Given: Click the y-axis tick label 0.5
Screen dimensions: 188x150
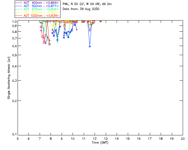Looking at the screenshot, I should click(14, 55).
